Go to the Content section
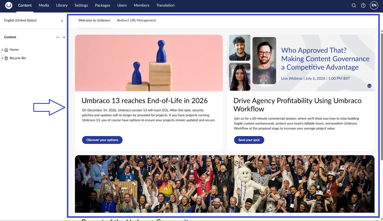Screen dimensions: 383x221 coord(25,5)
